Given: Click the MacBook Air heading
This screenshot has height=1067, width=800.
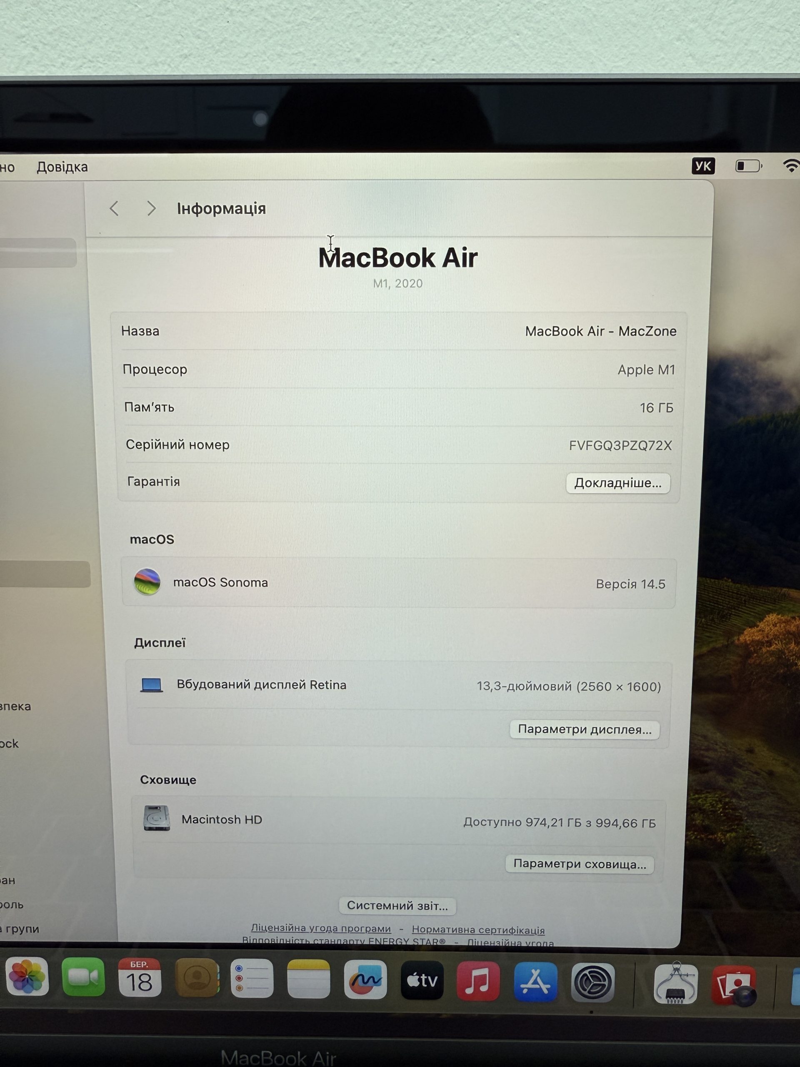Looking at the screenshot, I should coord(398,258).
